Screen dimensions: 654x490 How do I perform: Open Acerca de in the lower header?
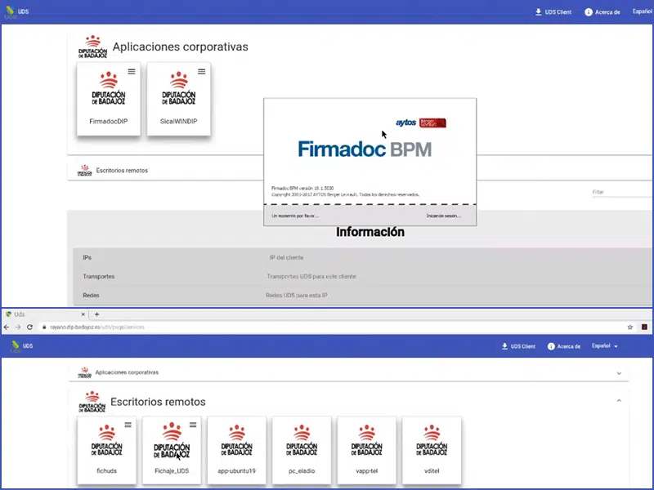[562, 346]
